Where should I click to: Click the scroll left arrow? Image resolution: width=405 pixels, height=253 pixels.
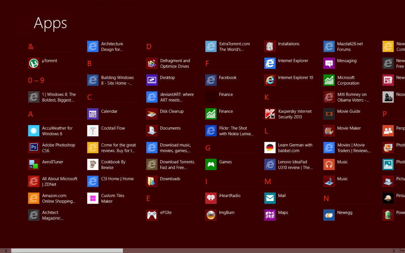(x=6, y=251)
